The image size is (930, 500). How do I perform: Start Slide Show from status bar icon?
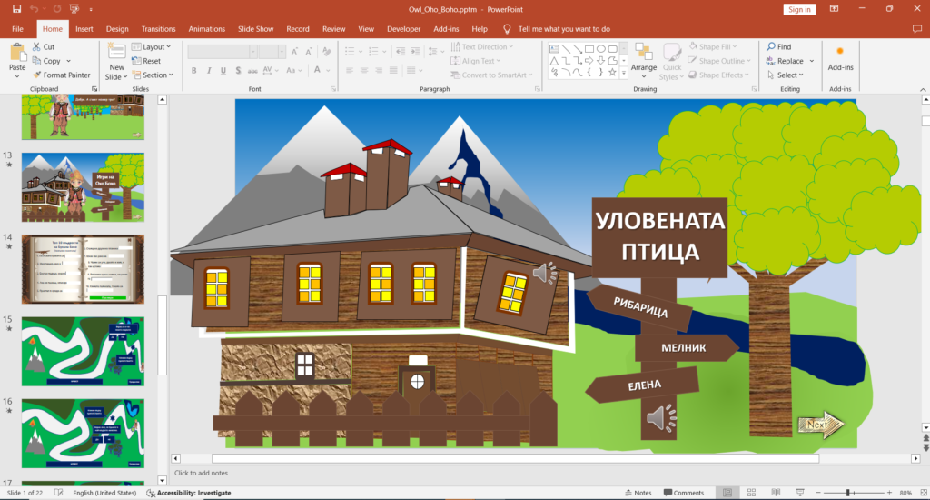pos(800,493)
